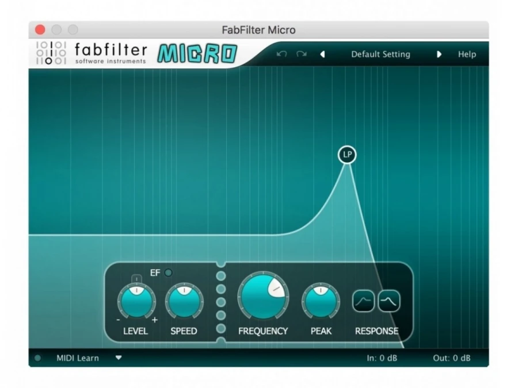Click the FREQUENCY knob
The height and width of the screenshot is (388, 518).
click(263, 295)
